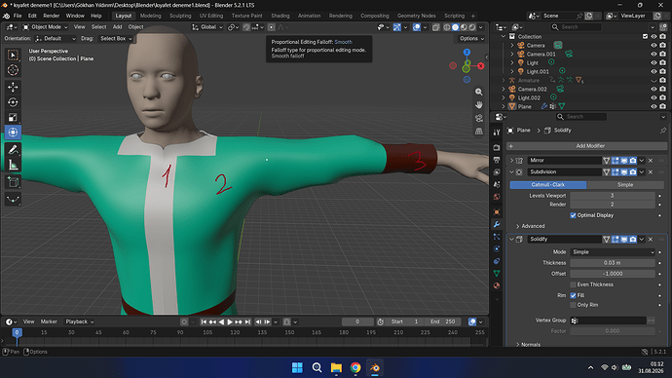Play the animation forward
The width and height of the screenshot is (672, 378).
coord(230,321)
